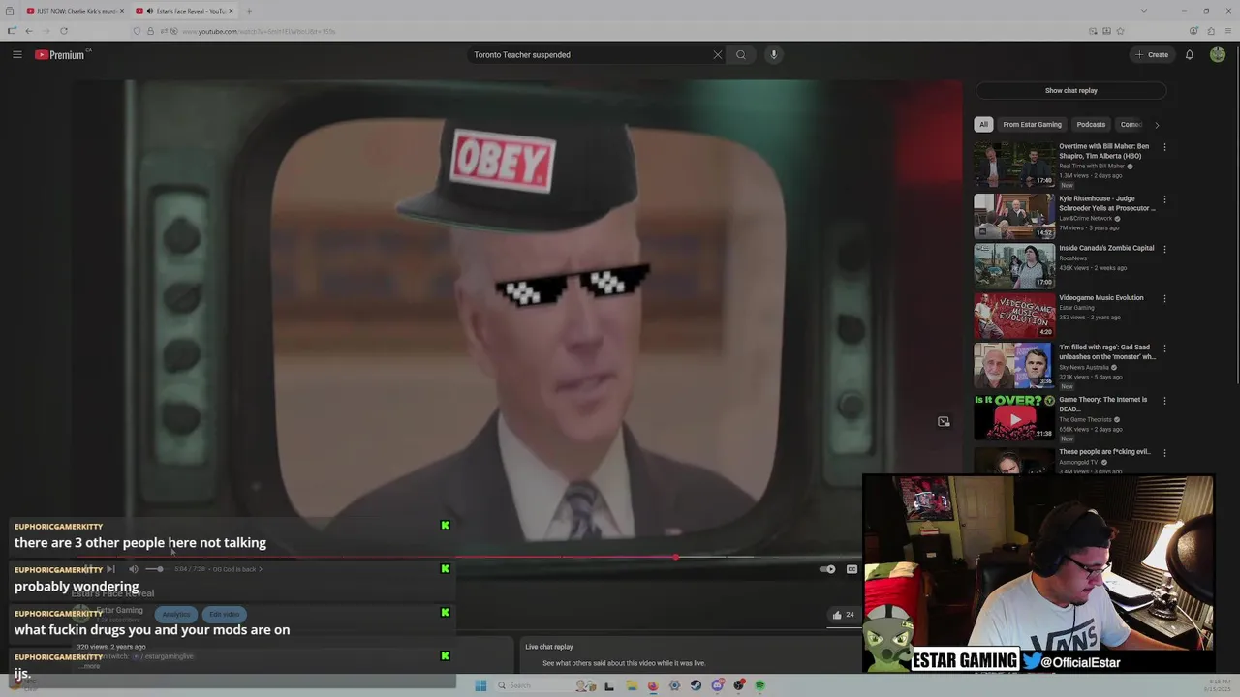Screen dimensions: 1240x697
Task: Expand description with ...more
Action: tap(91, 666)
